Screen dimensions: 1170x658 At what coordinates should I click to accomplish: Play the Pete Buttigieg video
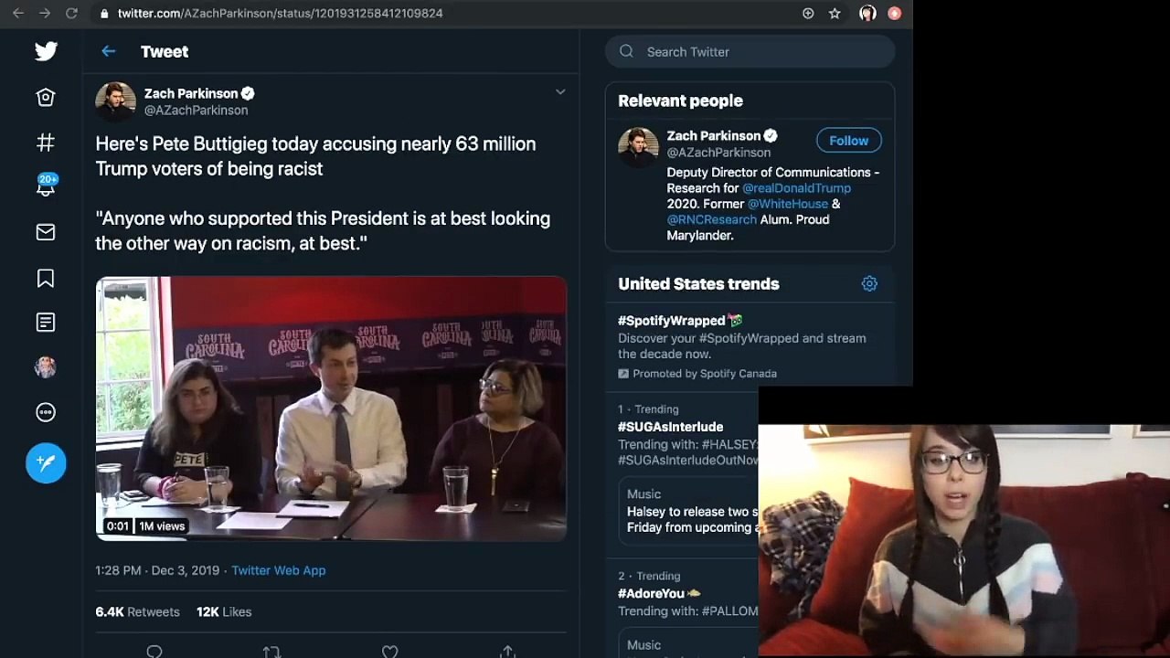click(331, 409)
